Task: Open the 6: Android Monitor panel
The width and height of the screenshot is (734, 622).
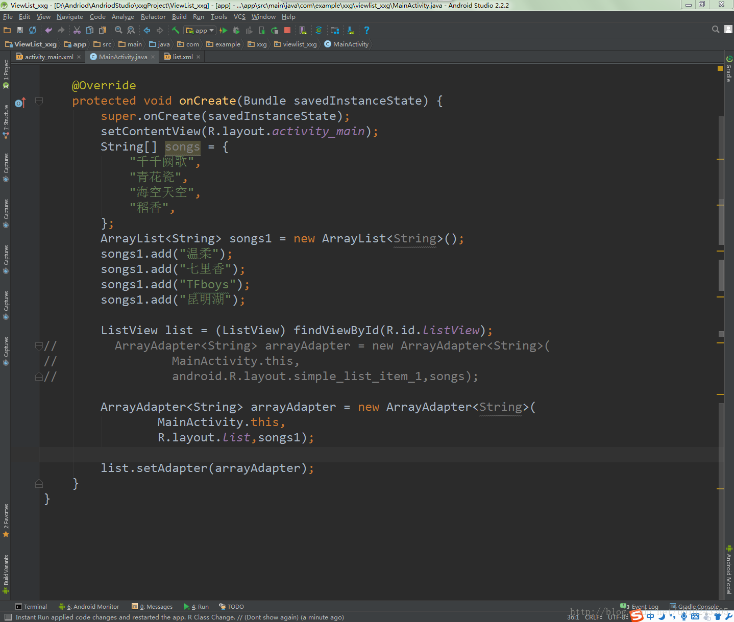Action: 89,607
